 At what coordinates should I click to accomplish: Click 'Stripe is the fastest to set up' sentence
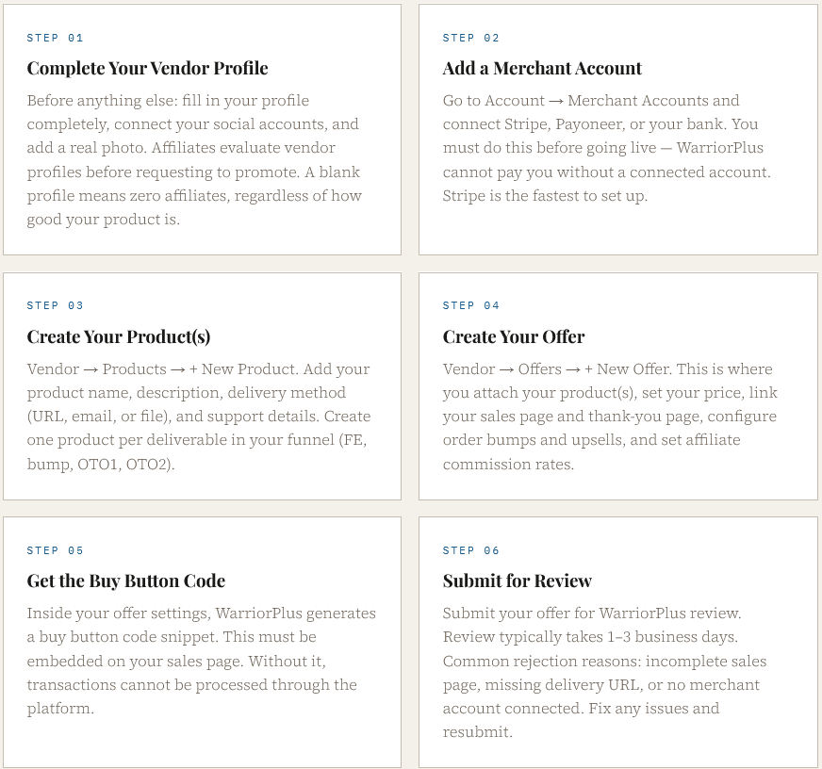pyautogui.click(x=545, y=196)
